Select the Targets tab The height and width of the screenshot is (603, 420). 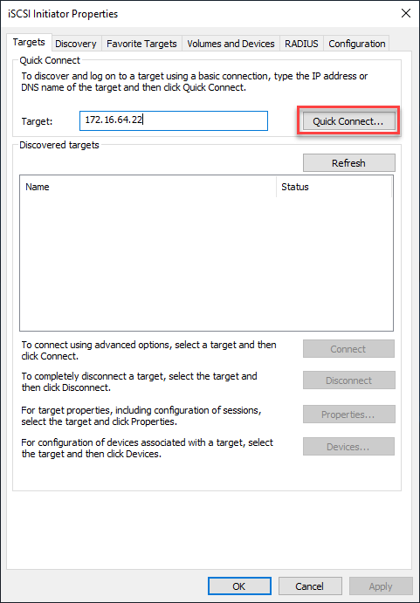(x=29, y=42)
